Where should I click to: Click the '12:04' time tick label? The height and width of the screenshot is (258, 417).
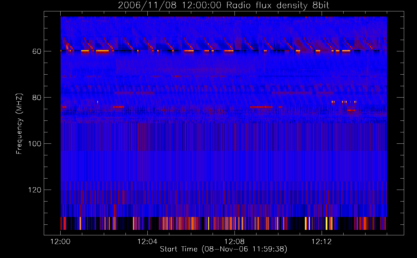(x=147, y=242)
